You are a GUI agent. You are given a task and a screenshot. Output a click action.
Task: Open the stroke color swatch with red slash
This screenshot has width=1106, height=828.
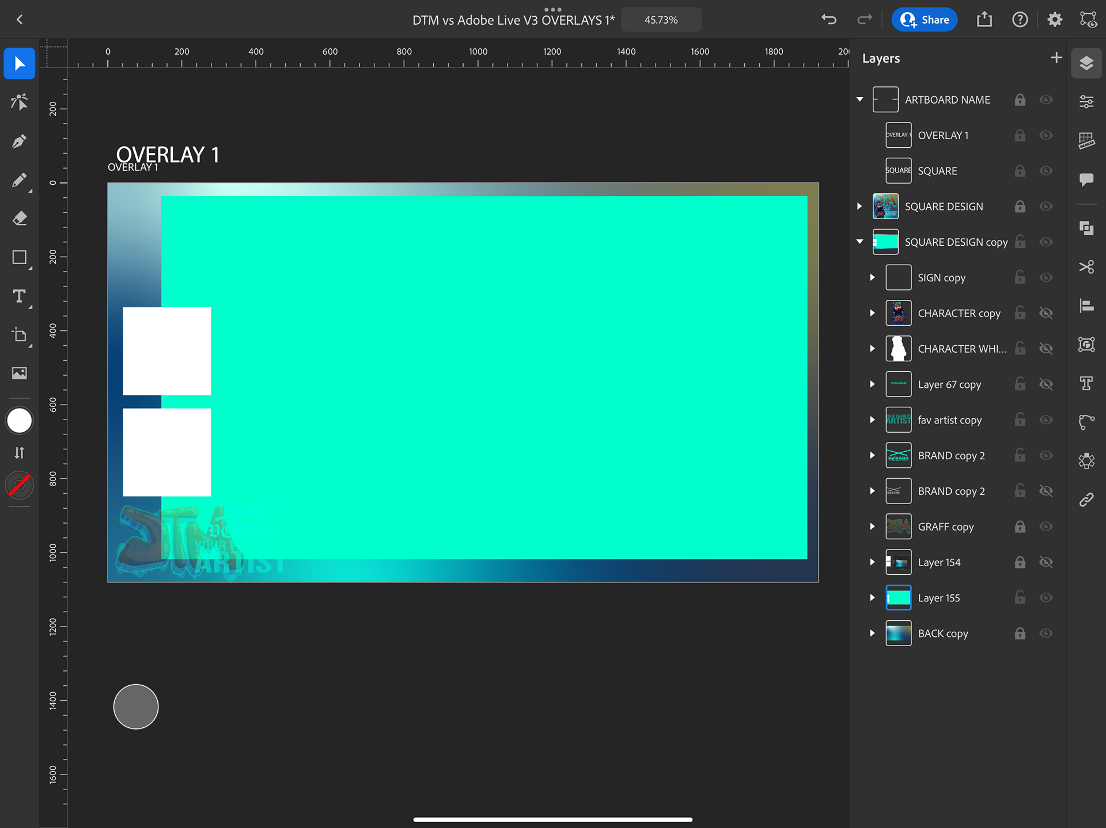pos(20,485)
